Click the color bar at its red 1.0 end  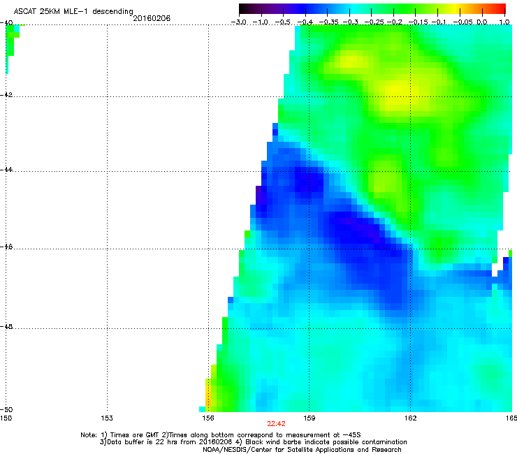tap(504, 8)
